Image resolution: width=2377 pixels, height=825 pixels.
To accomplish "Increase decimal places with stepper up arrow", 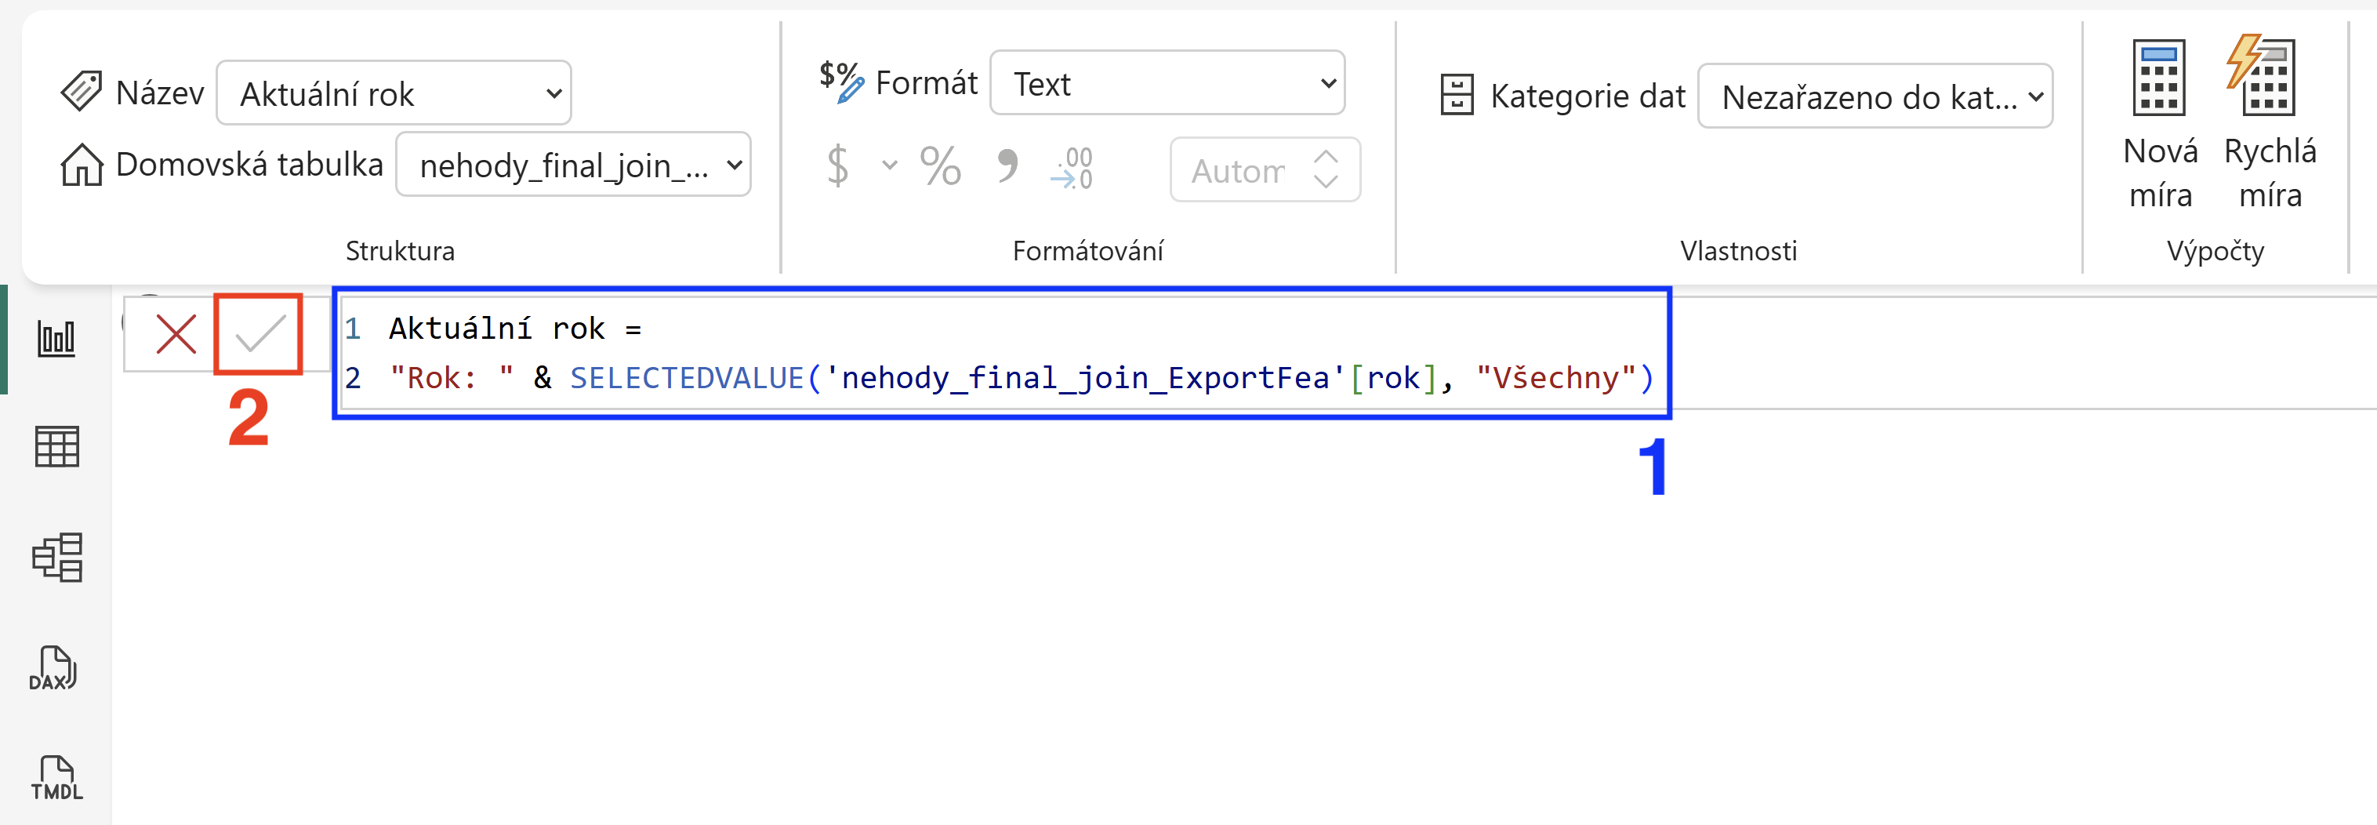I will point(1326,157).
